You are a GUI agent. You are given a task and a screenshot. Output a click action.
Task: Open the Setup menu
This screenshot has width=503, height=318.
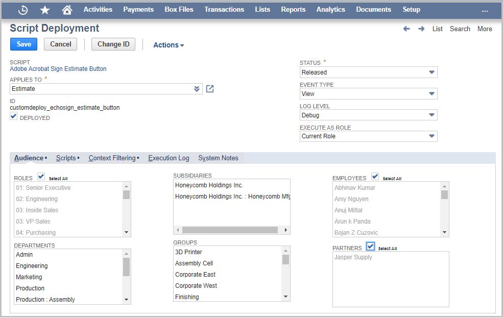(411, 10)
